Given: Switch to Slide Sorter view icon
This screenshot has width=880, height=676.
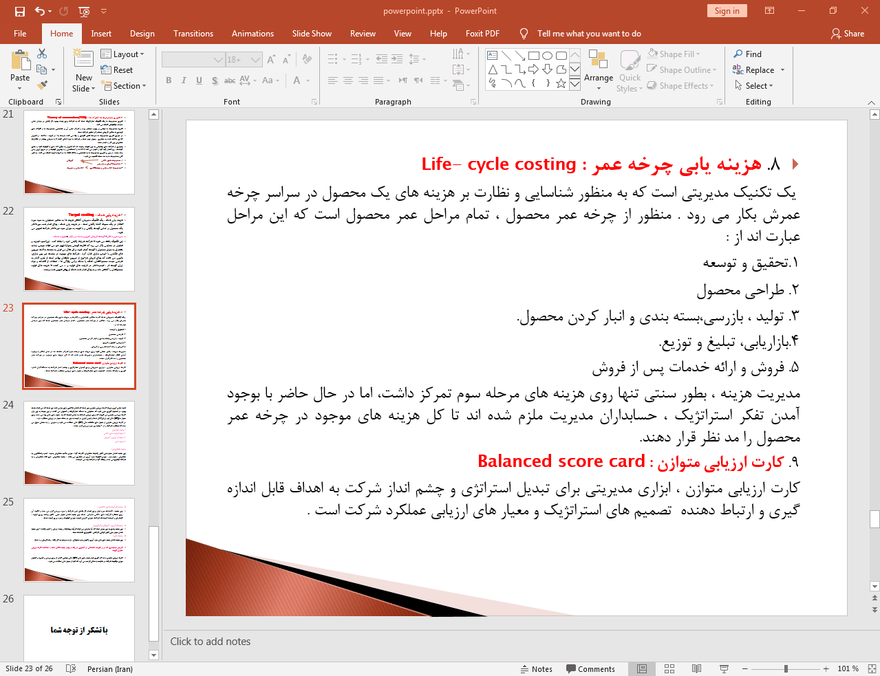Looking at the screenshot, I should coord(669,669).
